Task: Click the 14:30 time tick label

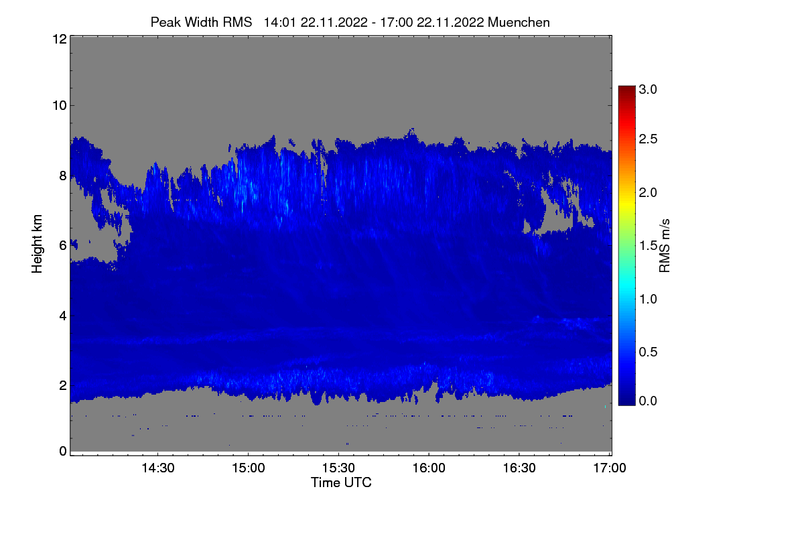Action: [157, 468]
